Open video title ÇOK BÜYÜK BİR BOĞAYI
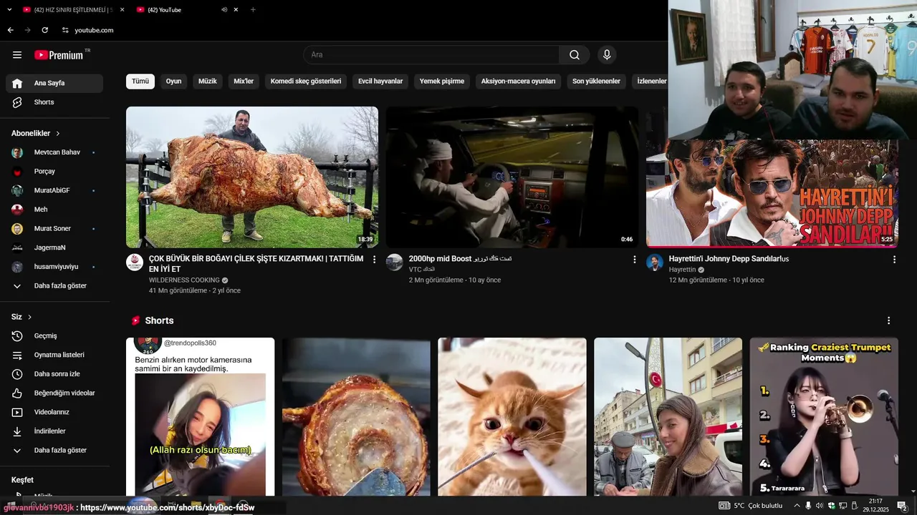 coord(256,264)
